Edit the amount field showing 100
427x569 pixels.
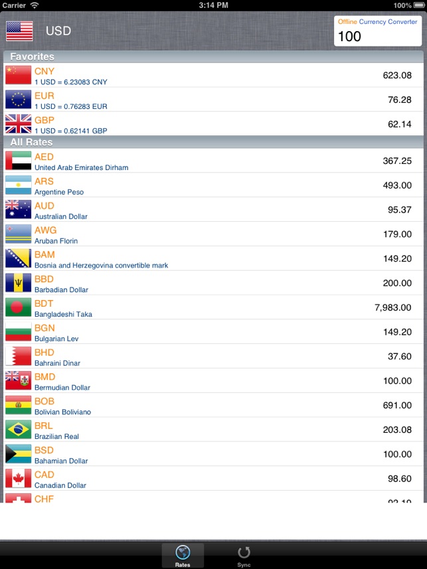377,36
